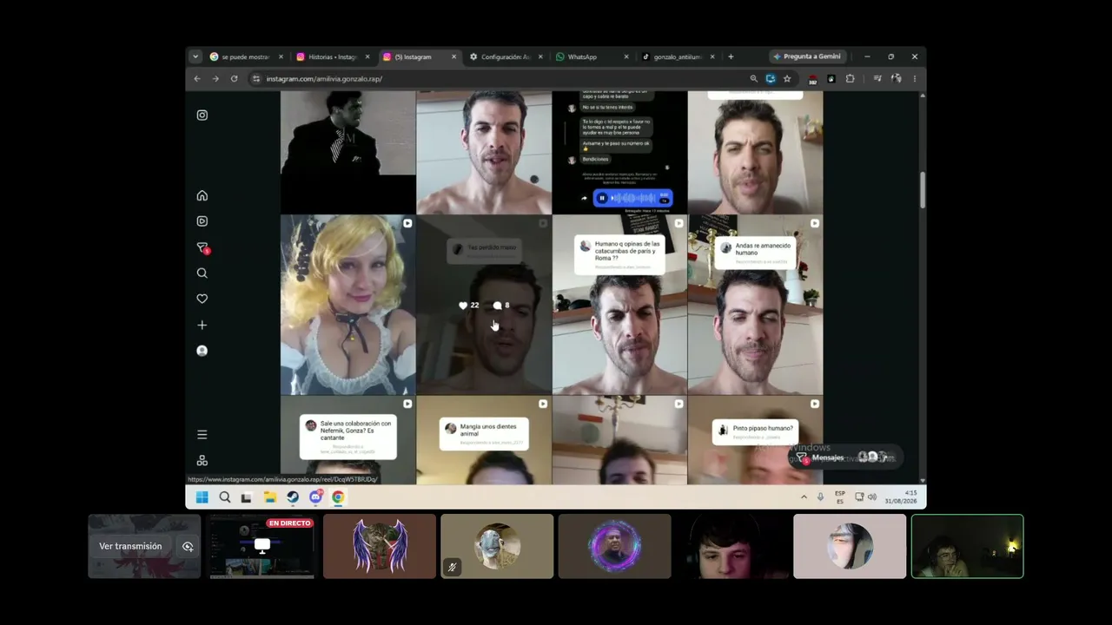Open the Instagram More hamburger menu

click(202, 435)
